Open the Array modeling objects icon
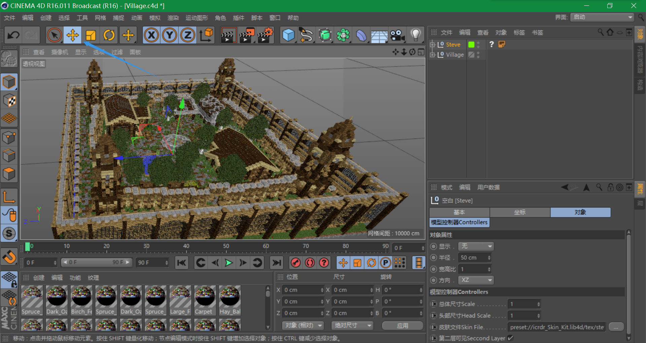Viewport: 646px width, 343px height. pos(343,35)
